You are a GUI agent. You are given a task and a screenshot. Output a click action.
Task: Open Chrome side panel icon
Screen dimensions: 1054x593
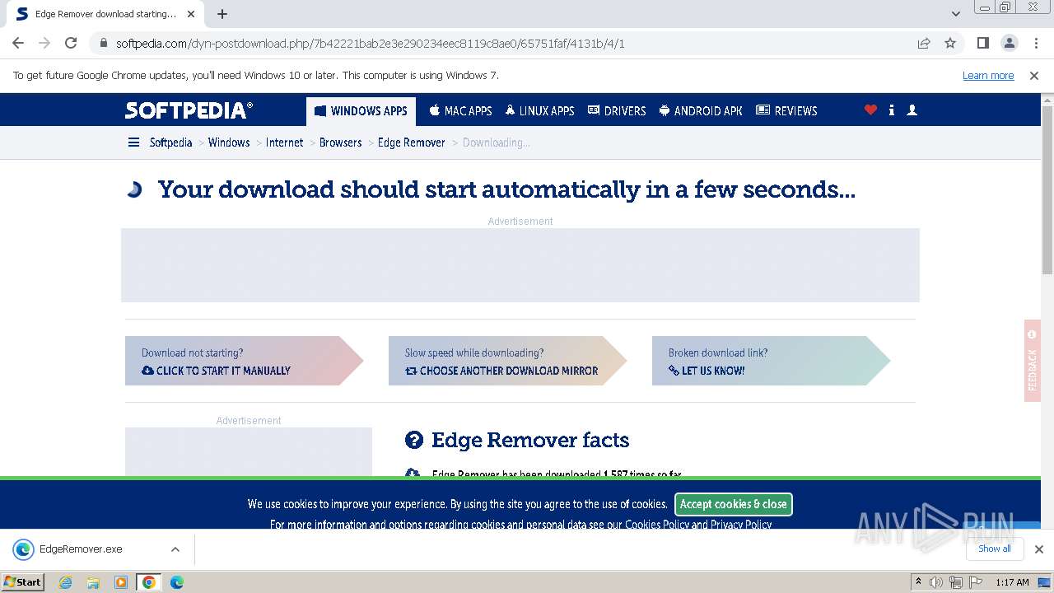[982, 43]
